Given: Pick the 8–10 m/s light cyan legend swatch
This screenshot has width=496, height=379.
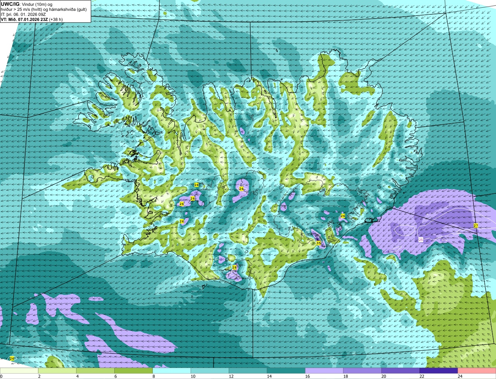Looking at the screenshot, I should pyautogui.click(x=172, y=371).
